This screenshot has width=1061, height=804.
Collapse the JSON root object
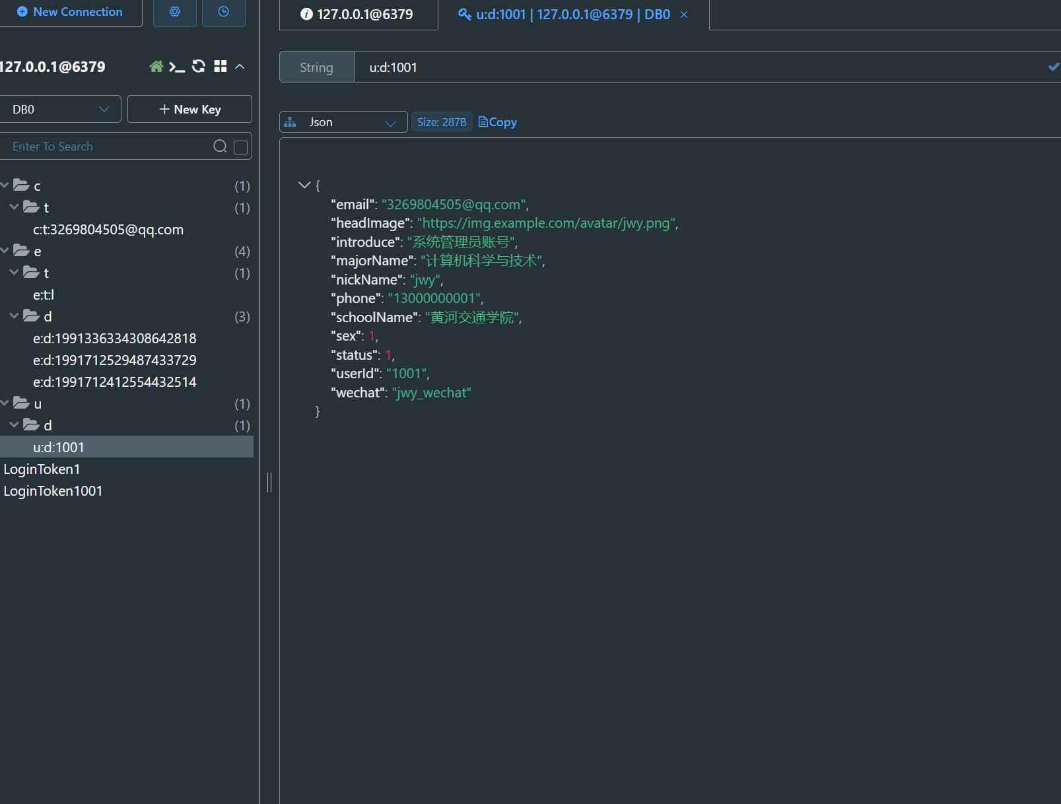tap(304, 185)
